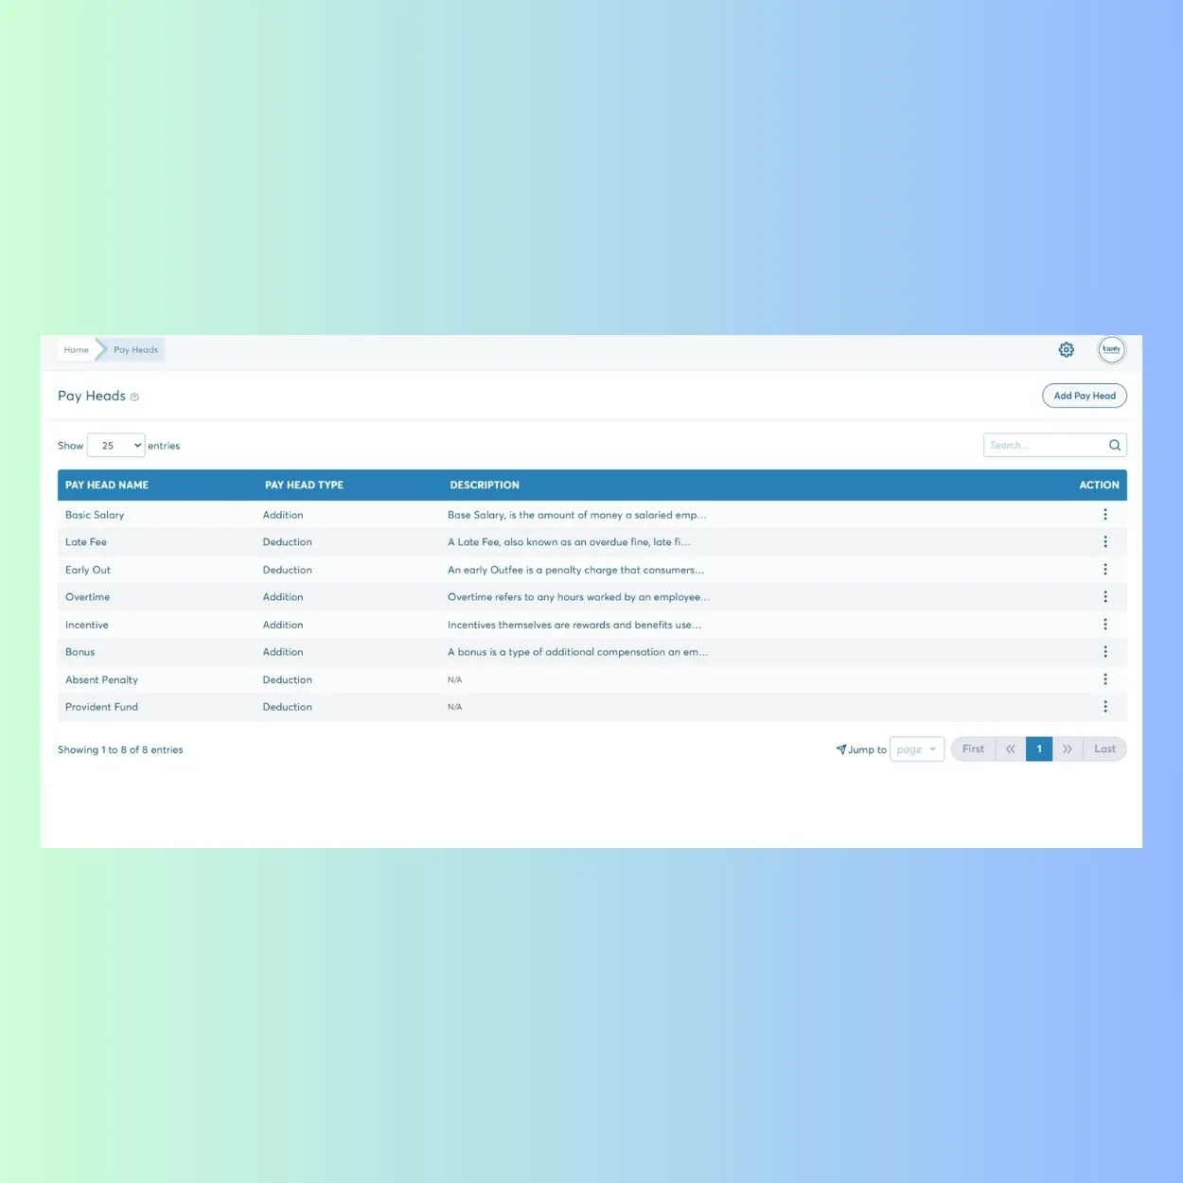This screenshot has width=1183, height=1183.
Task: Go to Home breadcrumb
Action: [x=76, y=350]
